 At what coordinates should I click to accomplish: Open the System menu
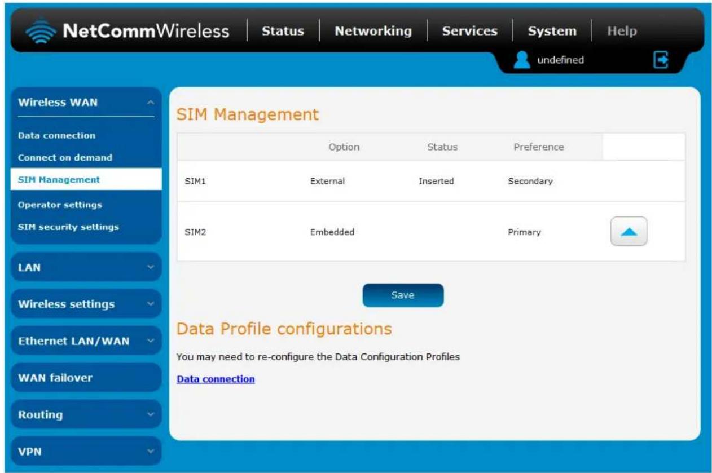click(552, 32)
